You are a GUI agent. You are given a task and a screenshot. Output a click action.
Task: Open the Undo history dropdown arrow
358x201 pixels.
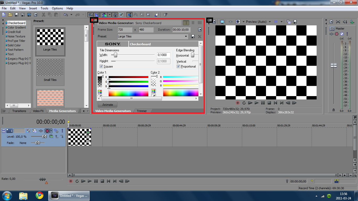tap(71, 15)
